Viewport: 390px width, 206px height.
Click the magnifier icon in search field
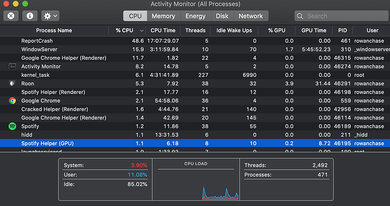(300, 16)
